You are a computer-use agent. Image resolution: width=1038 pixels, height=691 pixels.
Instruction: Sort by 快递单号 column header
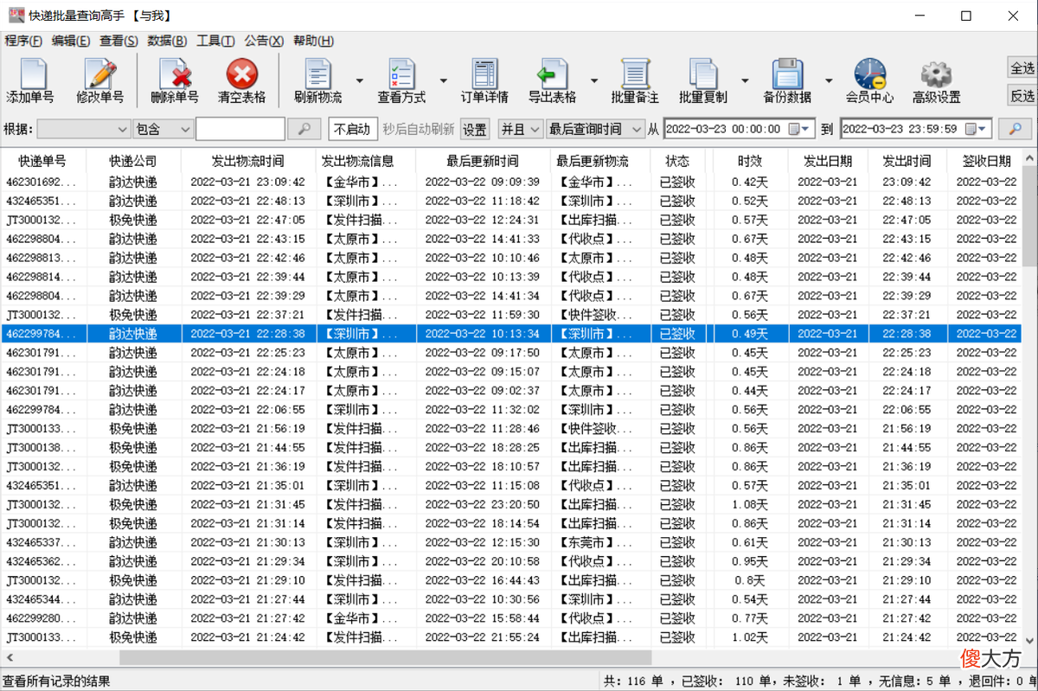click(x=42, y=161)
